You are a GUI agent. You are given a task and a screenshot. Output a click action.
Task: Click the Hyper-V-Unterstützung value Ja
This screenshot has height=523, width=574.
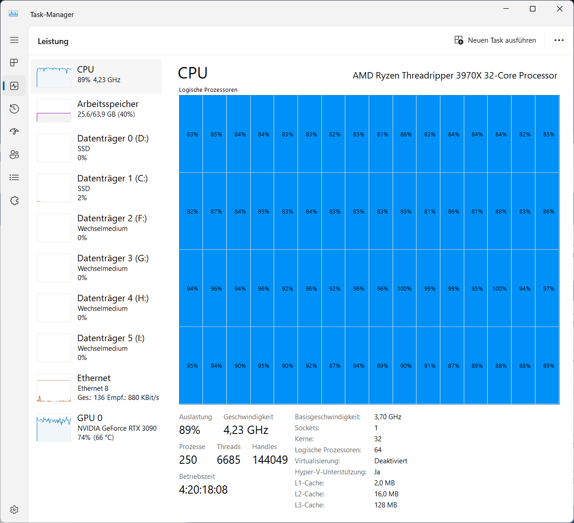pos(377,472)
